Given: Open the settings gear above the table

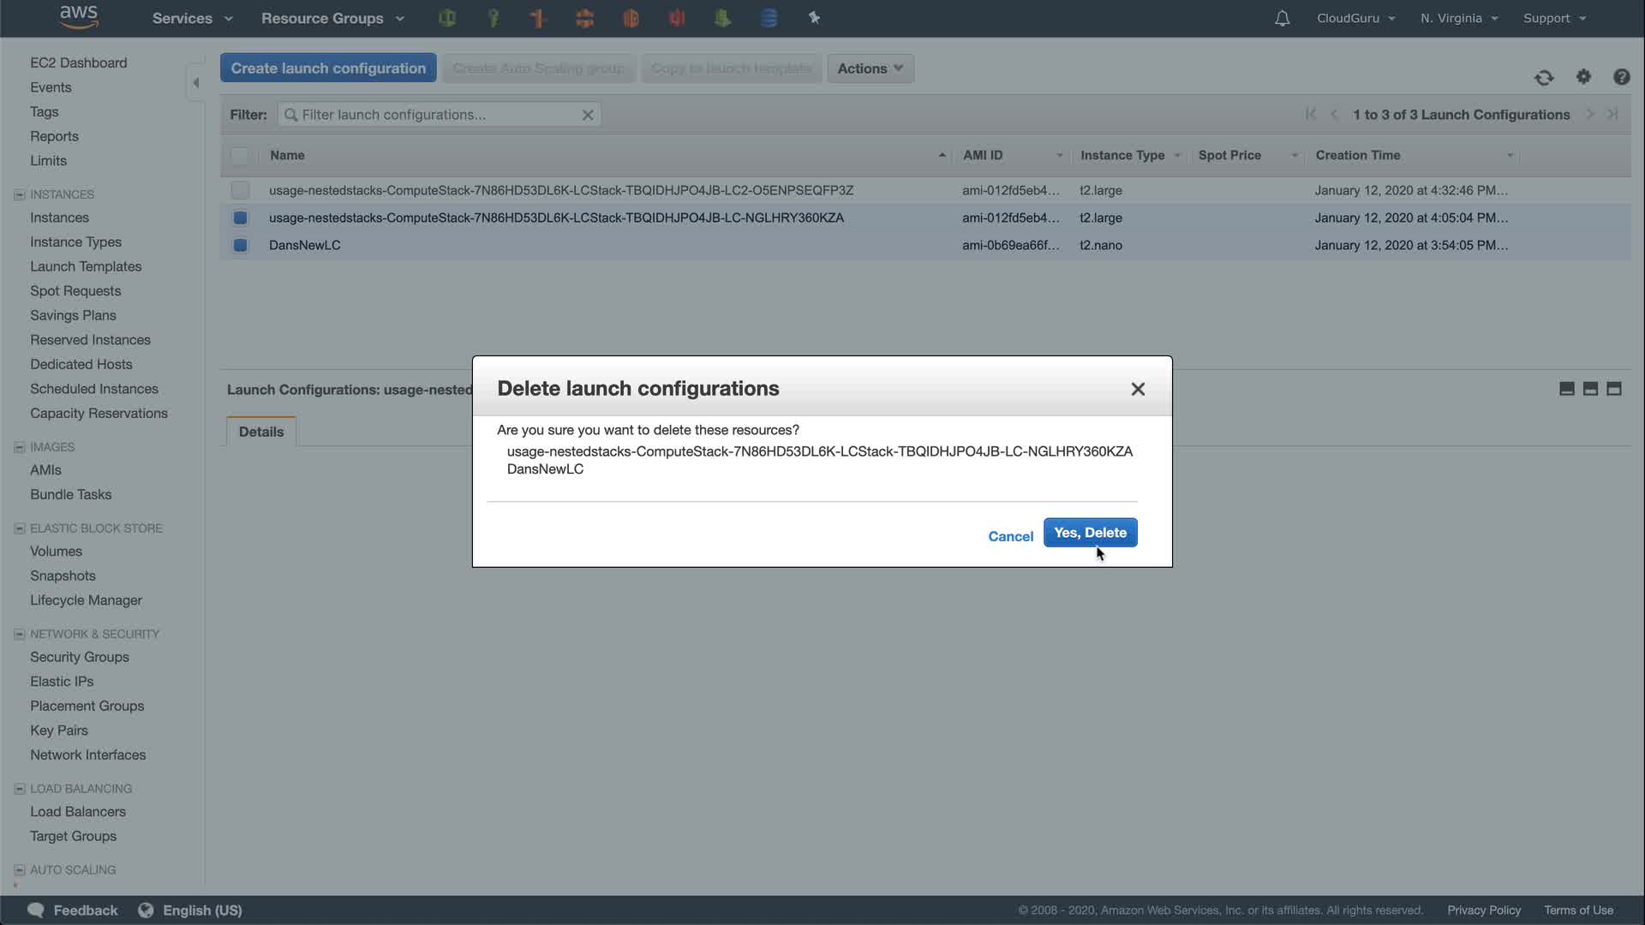Looking at the screenshot, I should [x=1583, y=77].
